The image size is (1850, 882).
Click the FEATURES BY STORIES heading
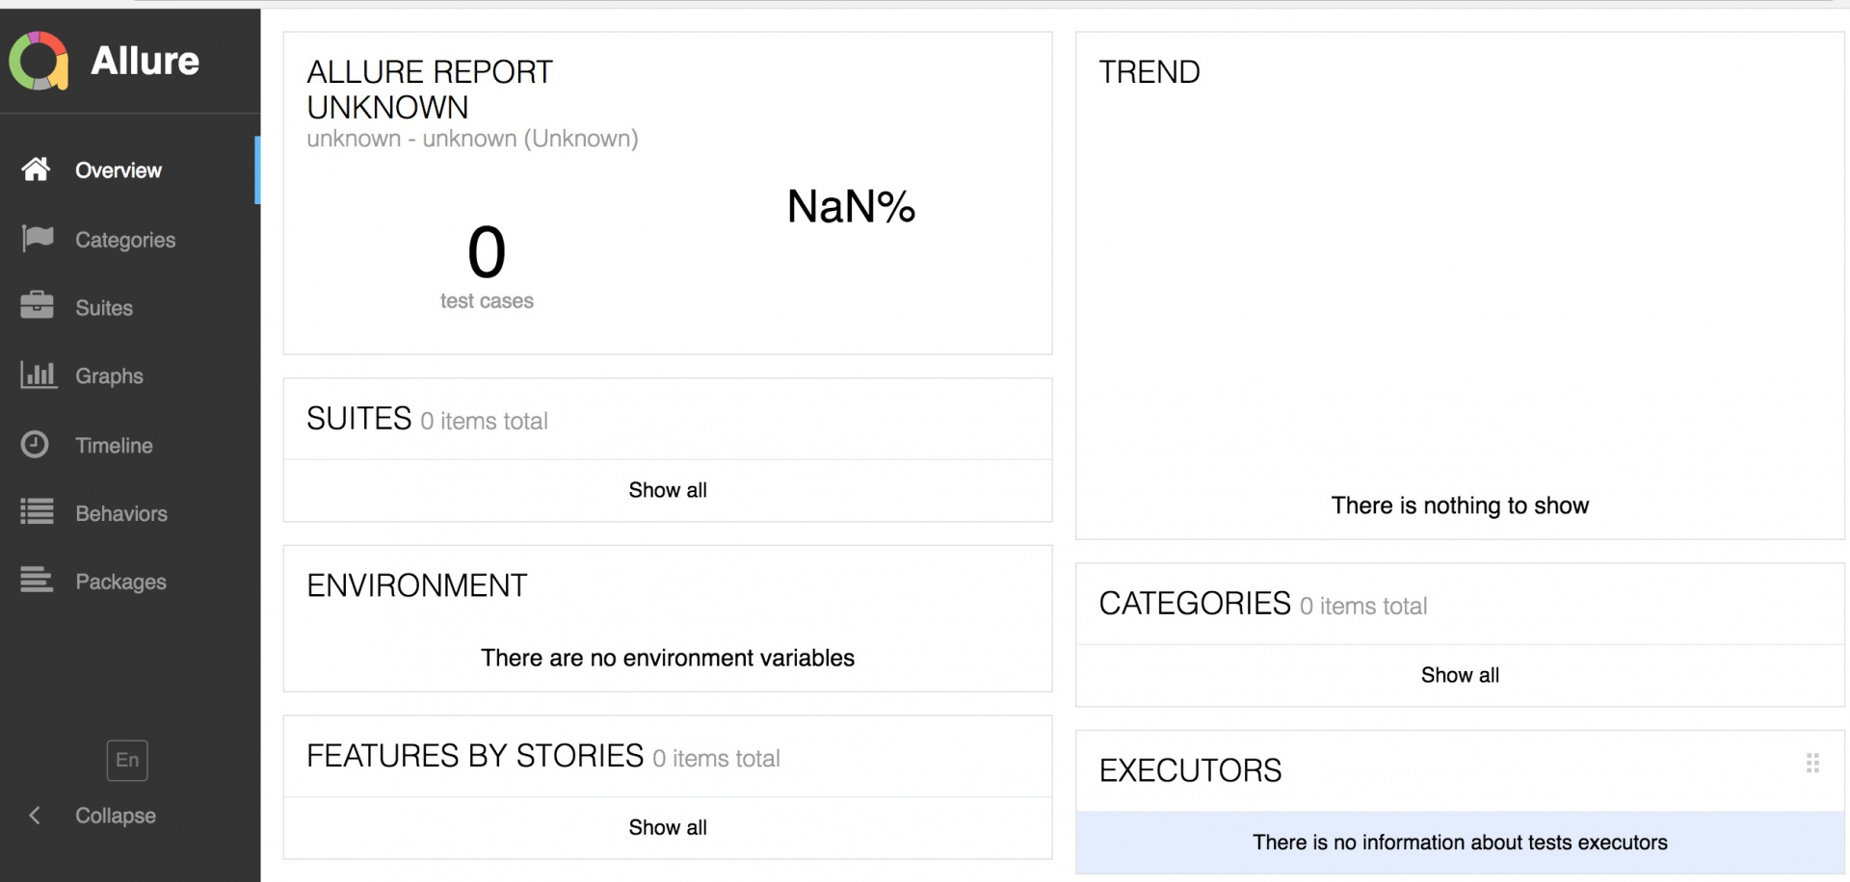[475, 756]
